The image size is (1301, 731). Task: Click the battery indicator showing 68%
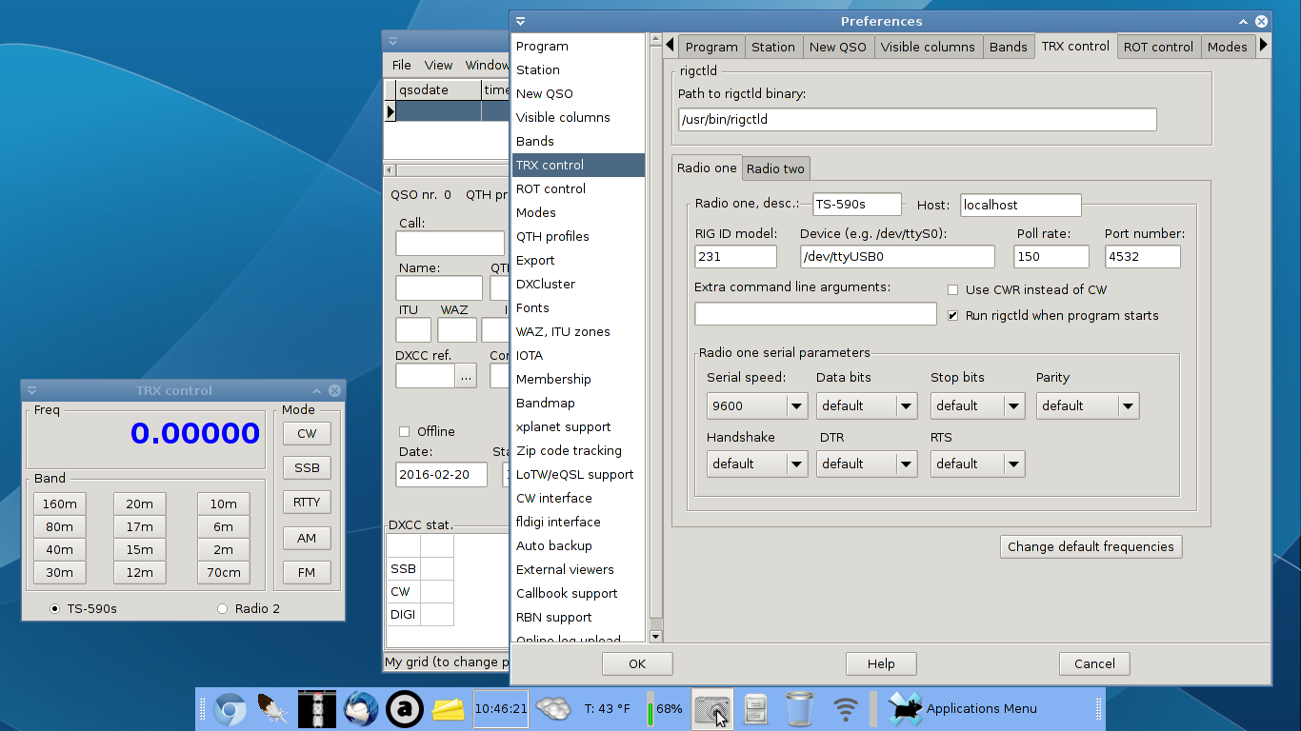point(666,709)
